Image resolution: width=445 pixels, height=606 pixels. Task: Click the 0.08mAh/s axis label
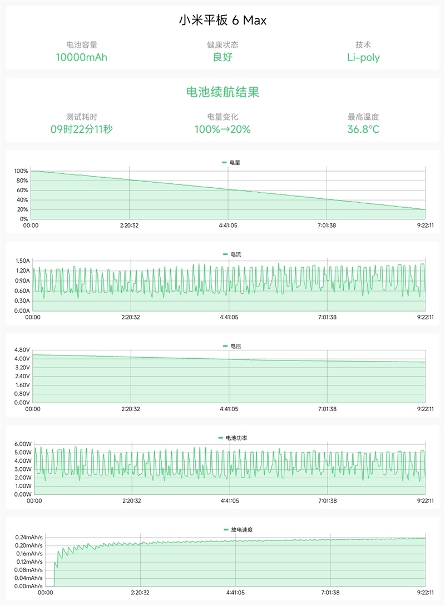[29, 570]
